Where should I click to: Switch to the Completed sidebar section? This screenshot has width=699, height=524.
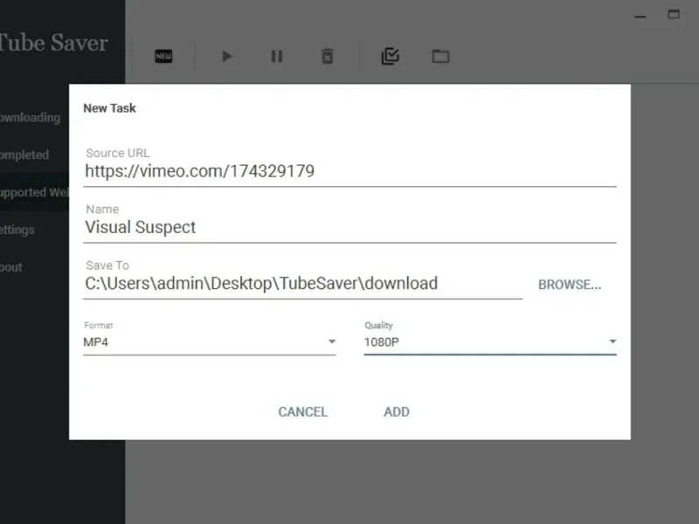24,155
